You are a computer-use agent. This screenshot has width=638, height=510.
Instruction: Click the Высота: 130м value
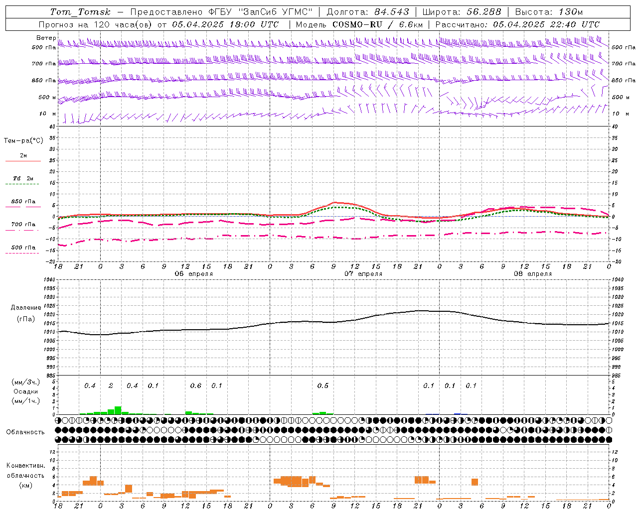tap(549, 12)
